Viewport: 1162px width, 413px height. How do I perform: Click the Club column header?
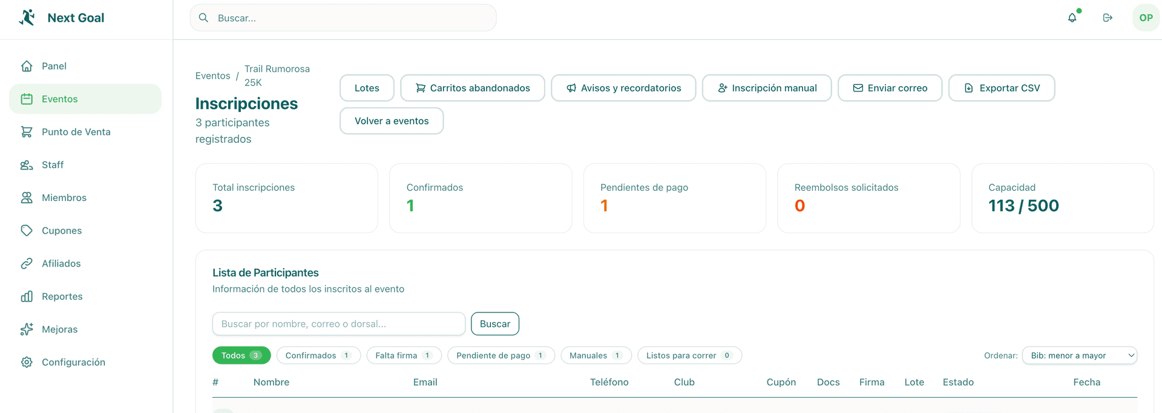point(684,382)
